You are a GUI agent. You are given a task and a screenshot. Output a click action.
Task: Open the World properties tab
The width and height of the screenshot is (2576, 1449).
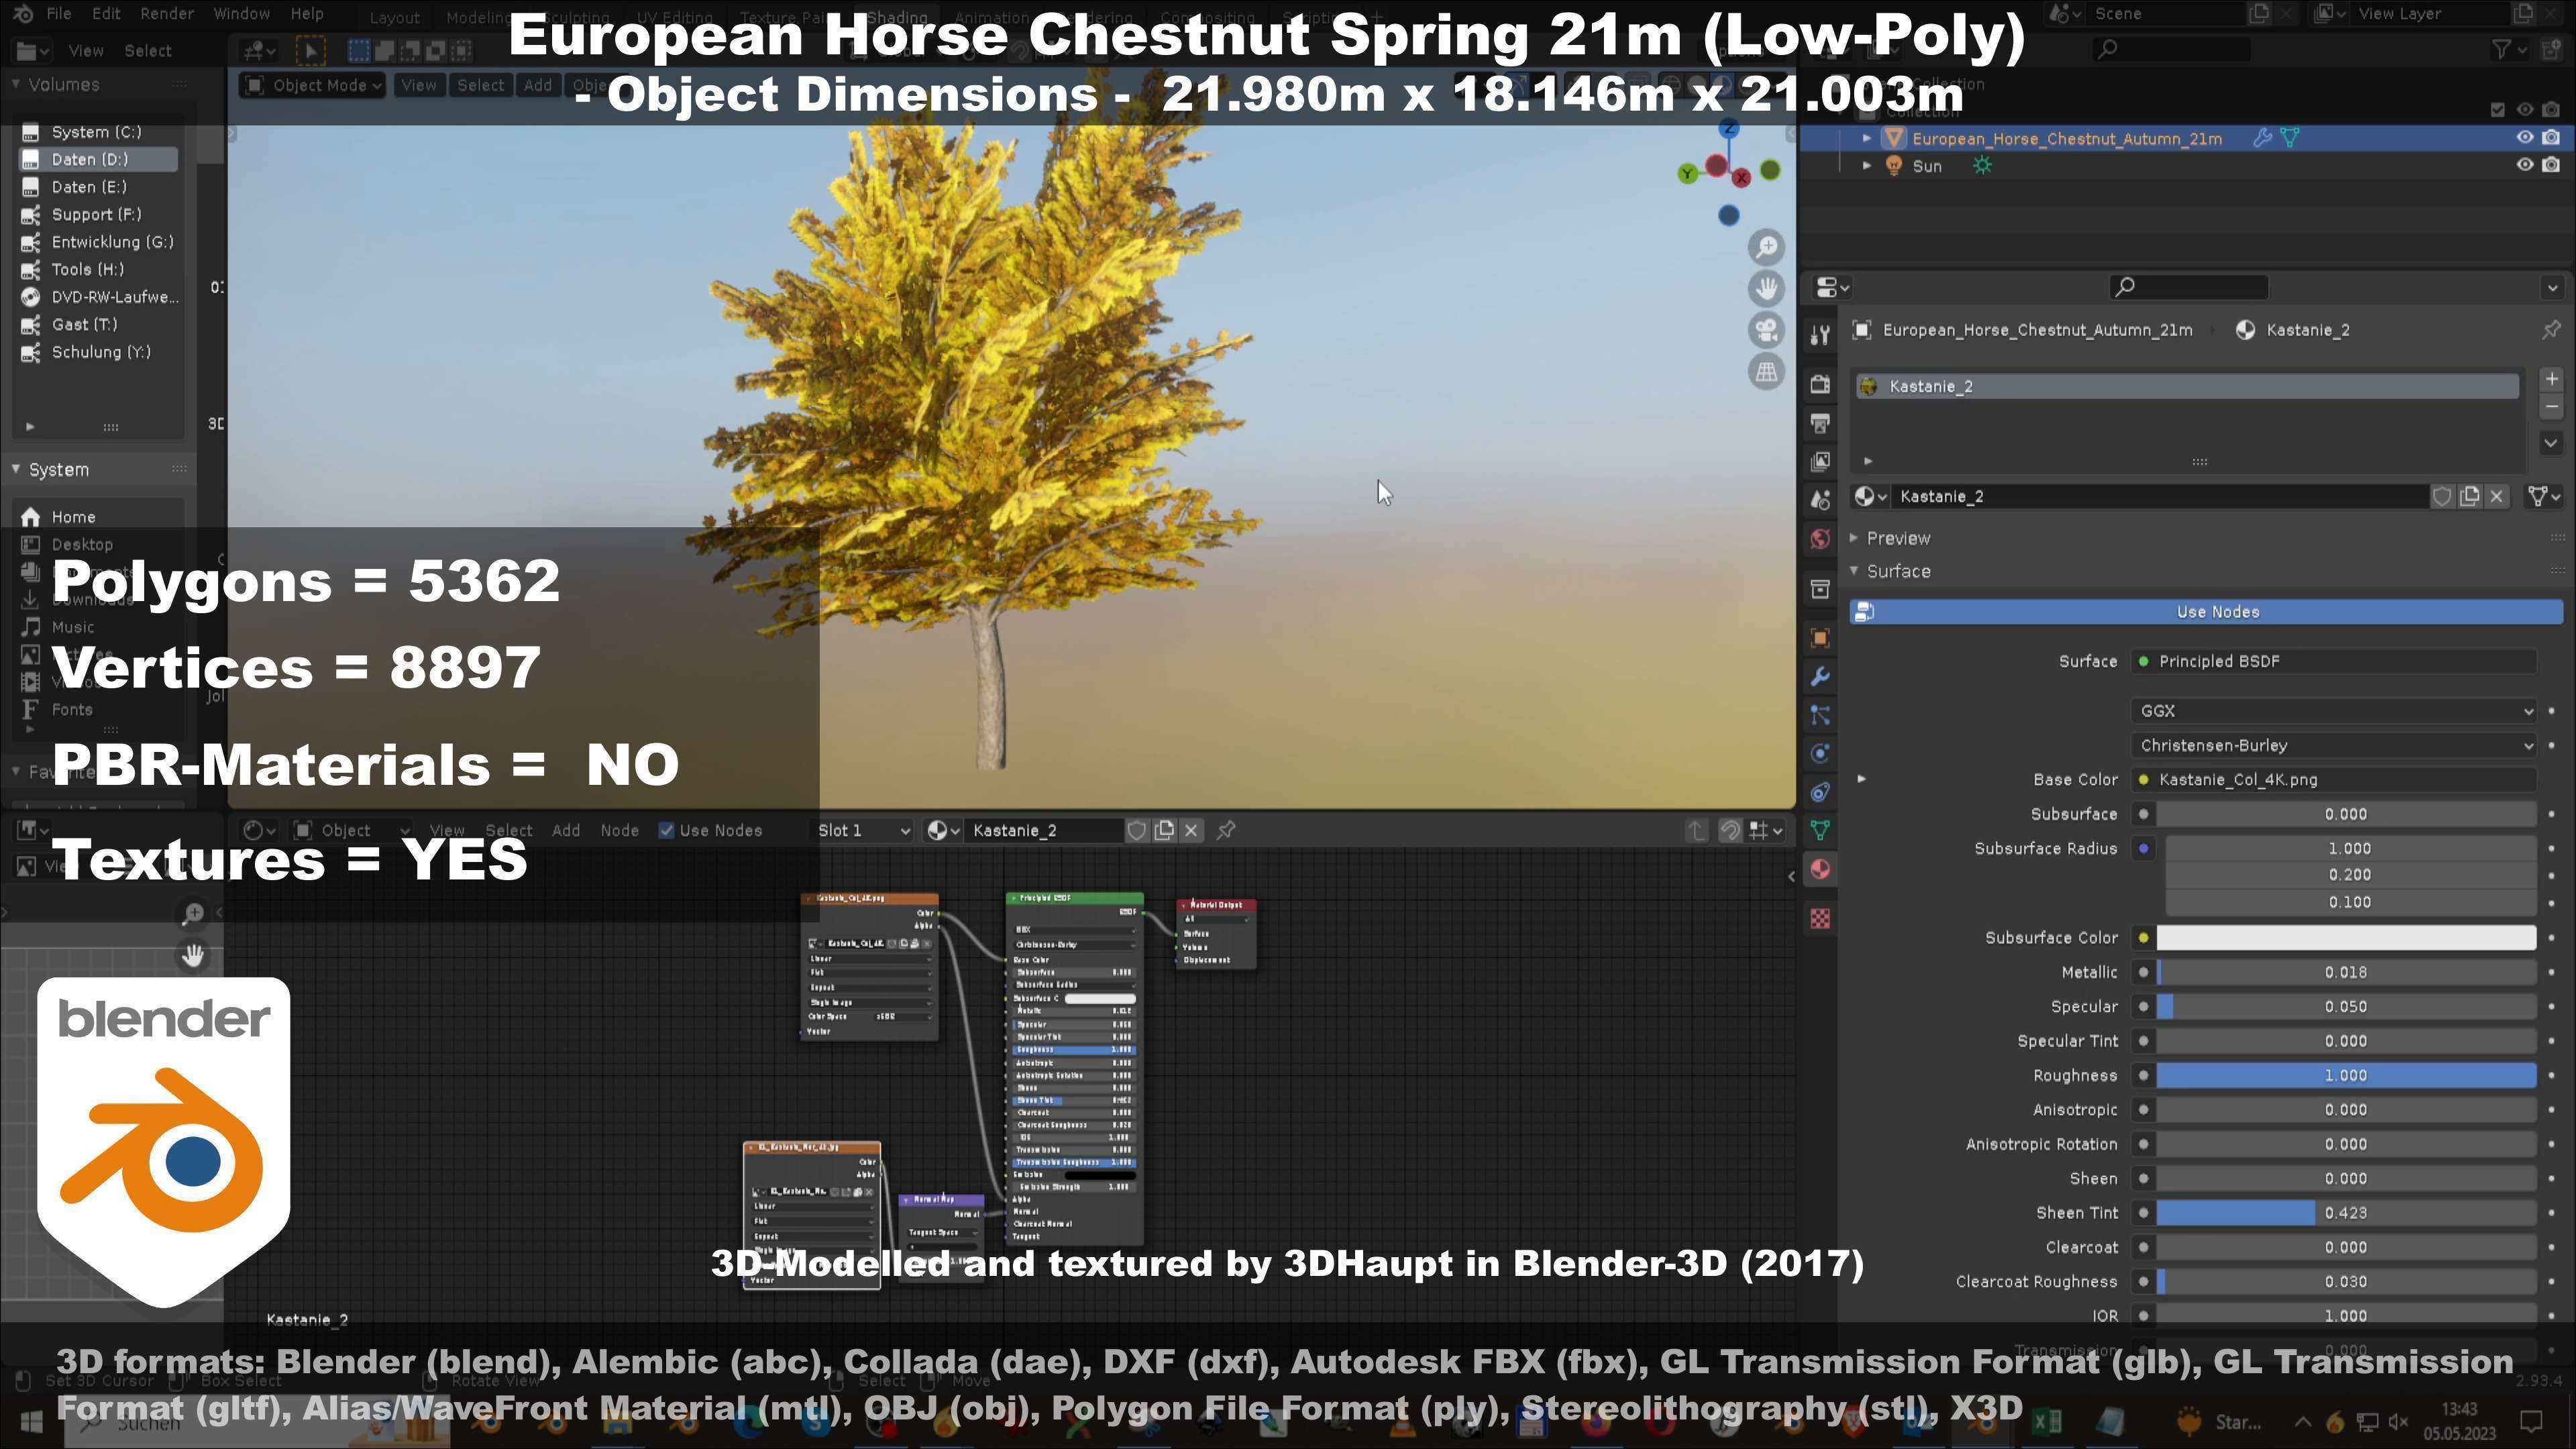click(1820, 539)
